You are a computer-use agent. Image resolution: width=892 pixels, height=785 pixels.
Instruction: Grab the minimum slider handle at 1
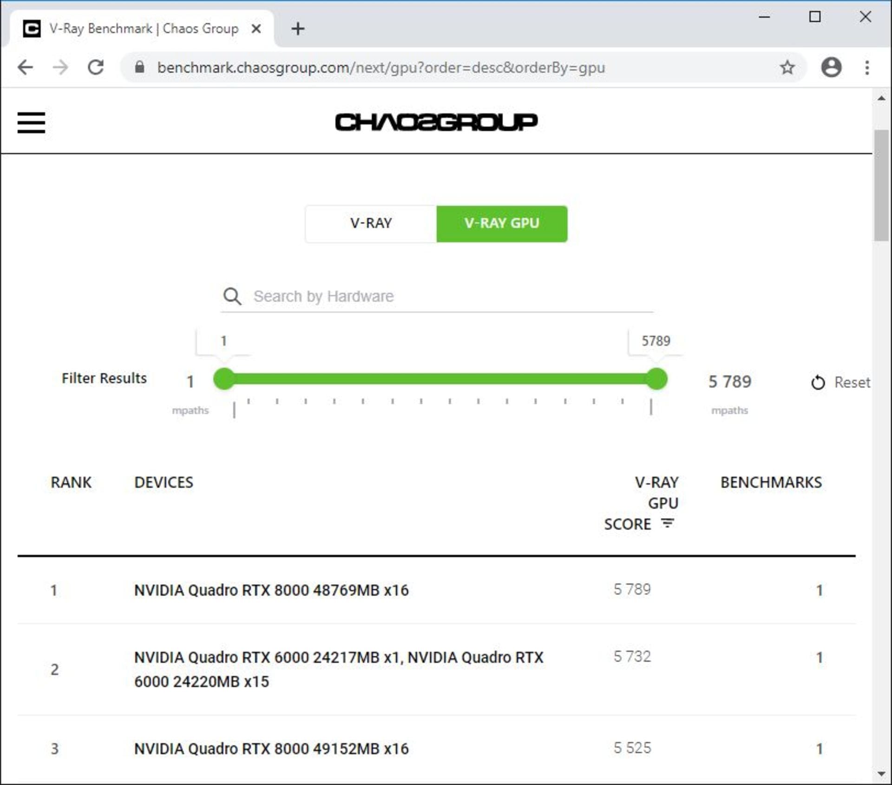point(224,379)
